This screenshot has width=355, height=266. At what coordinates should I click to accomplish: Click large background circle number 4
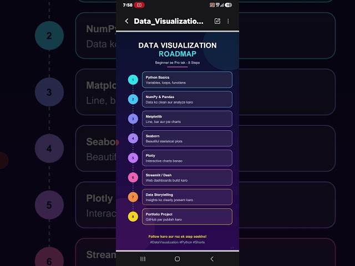(49, 149)
